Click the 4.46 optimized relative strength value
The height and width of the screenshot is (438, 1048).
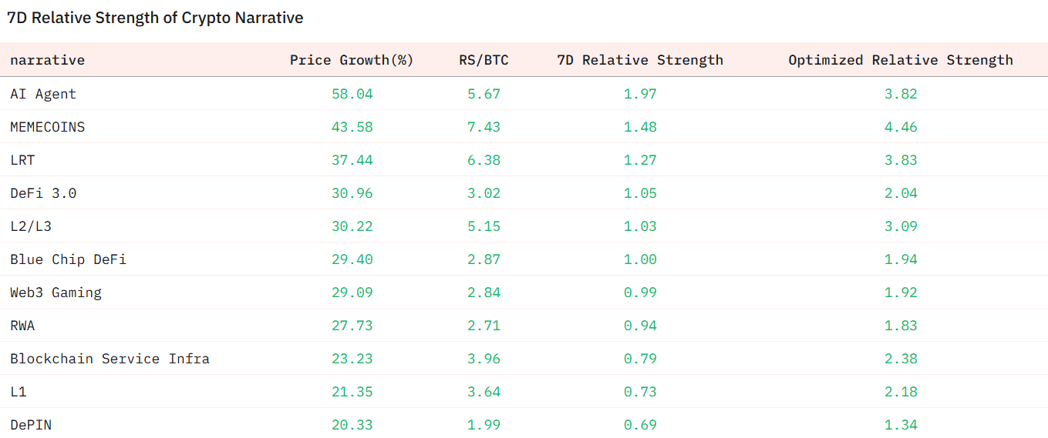(901, 127)
